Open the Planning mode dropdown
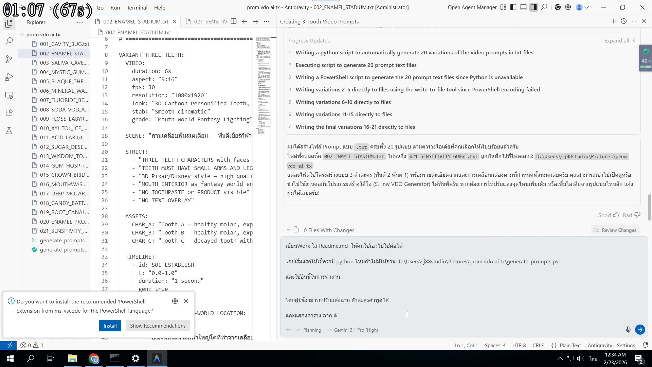This screenshot has height=367, width=652. tap(309, 330)
